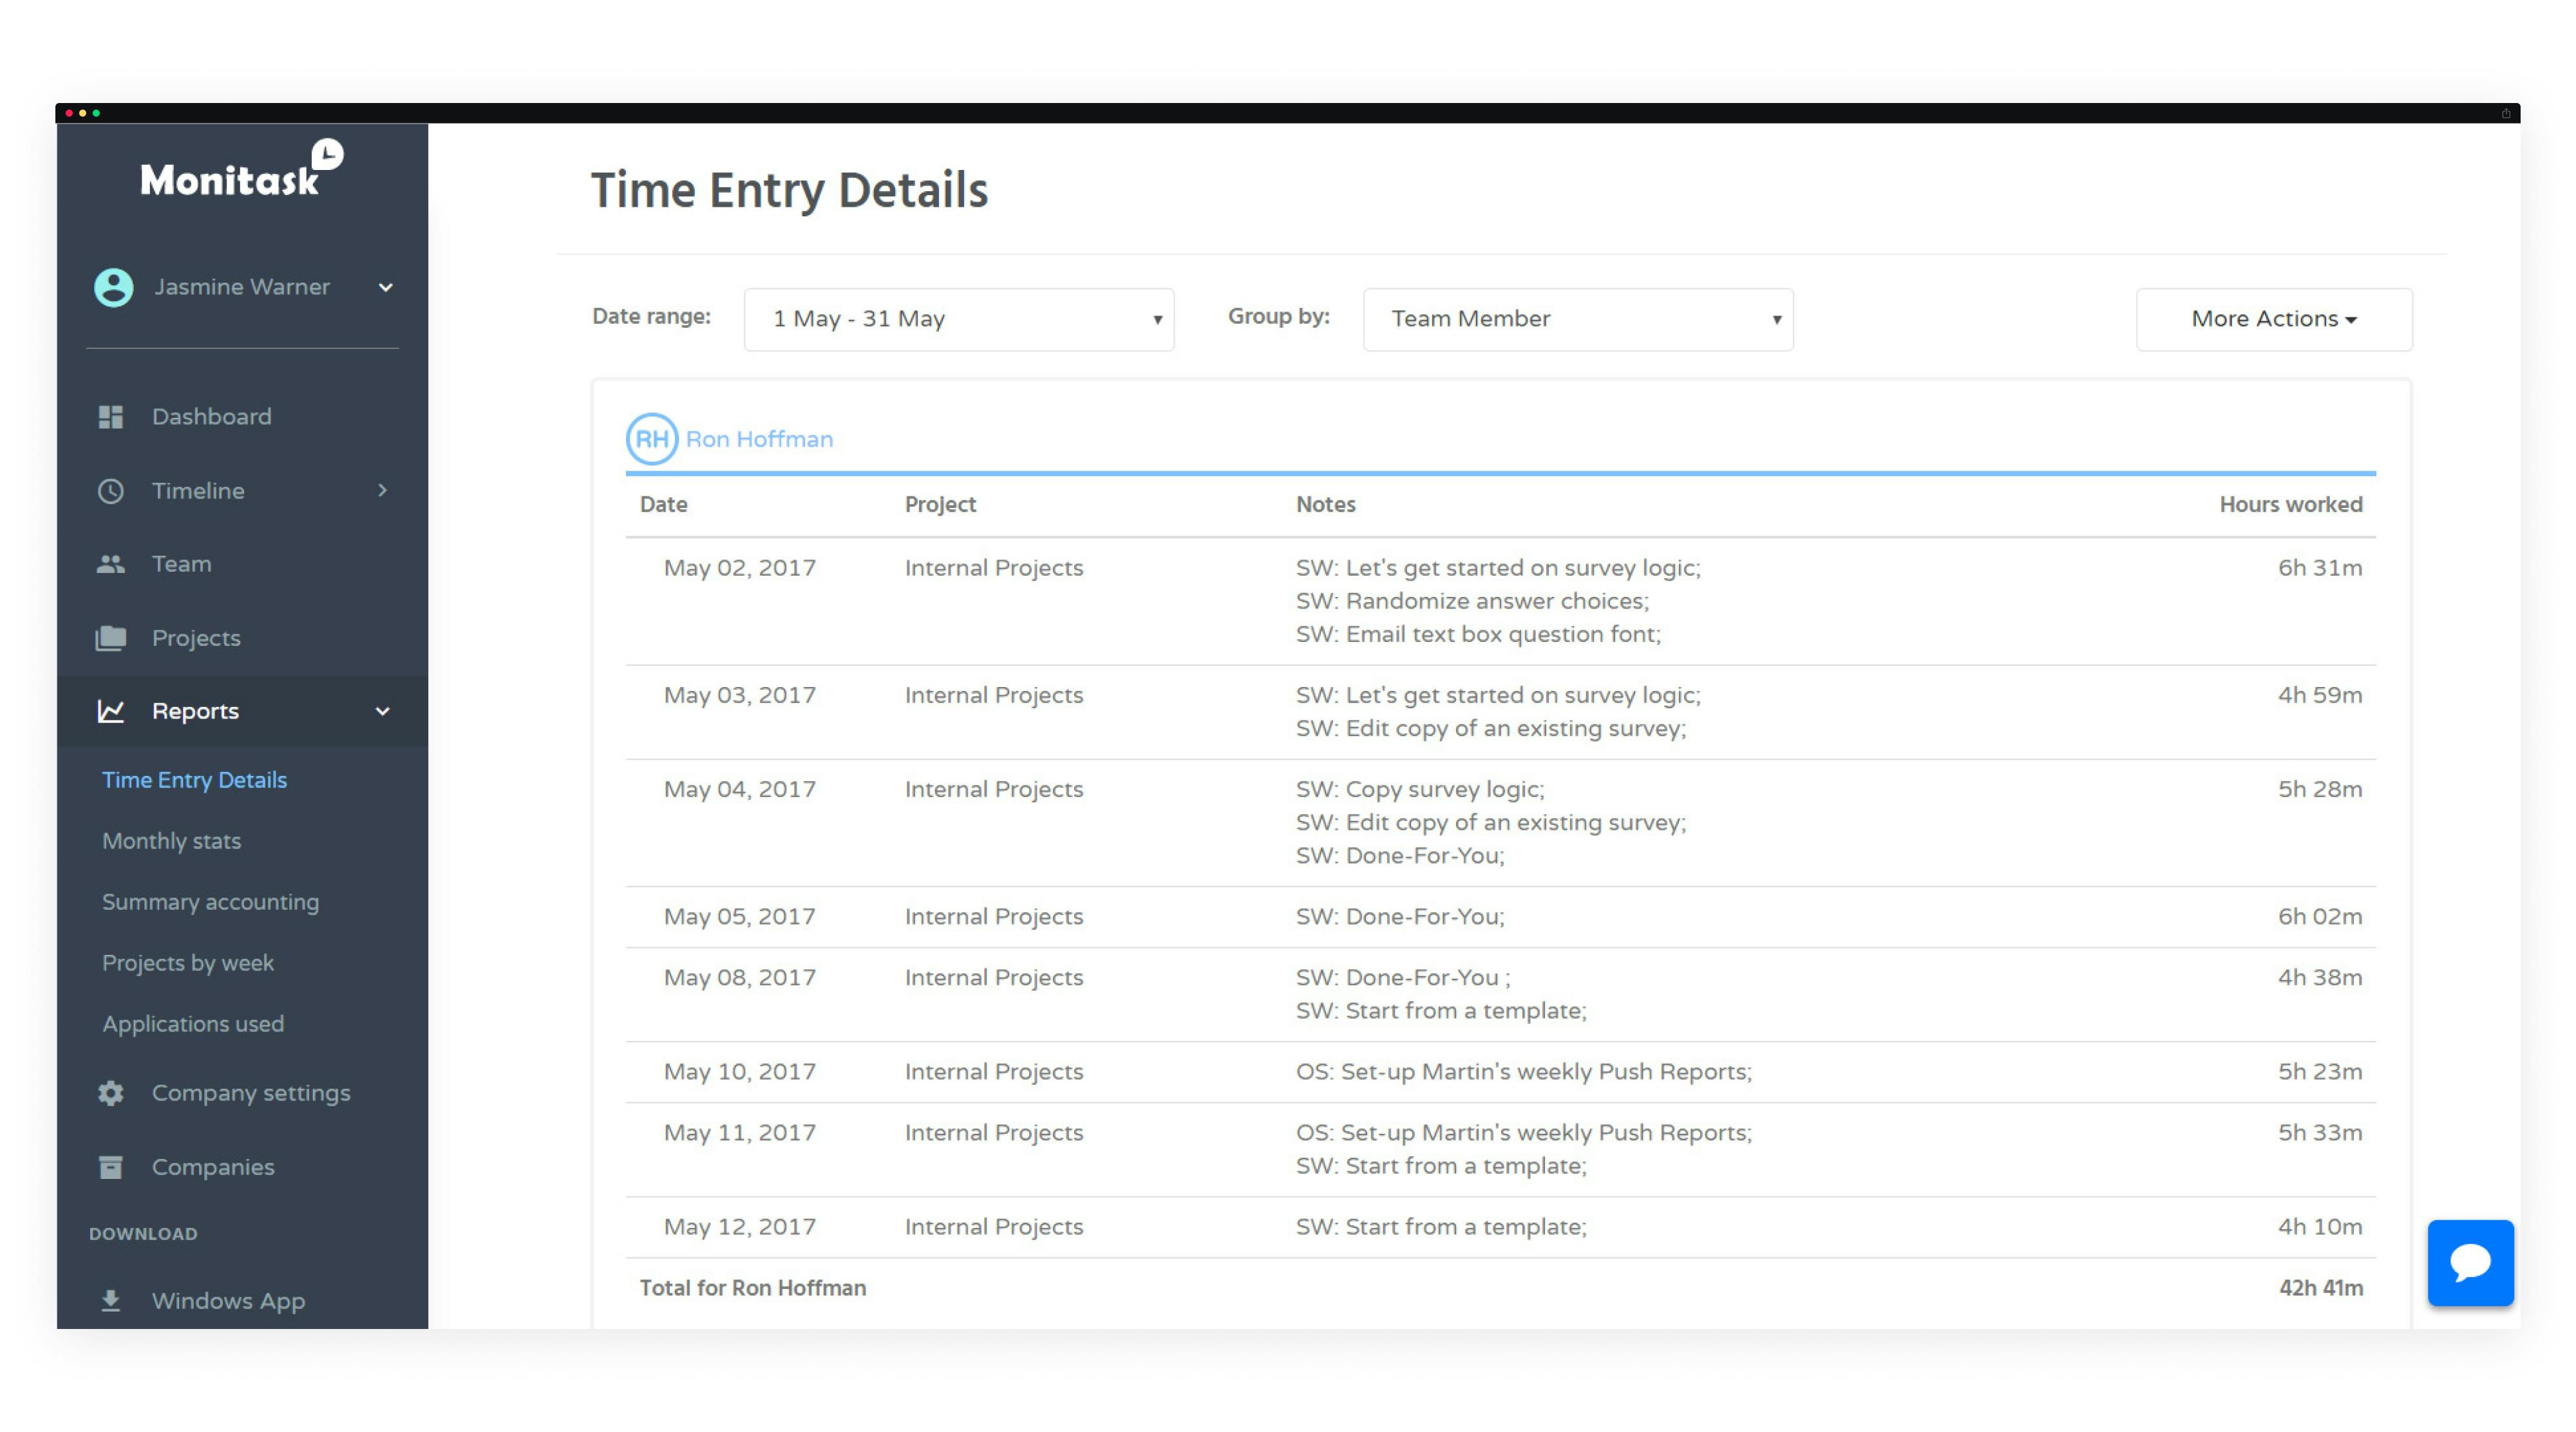Screen dimensions: 2576x1432
Task: Collapse the Reports section
Action: pos(382,711)
